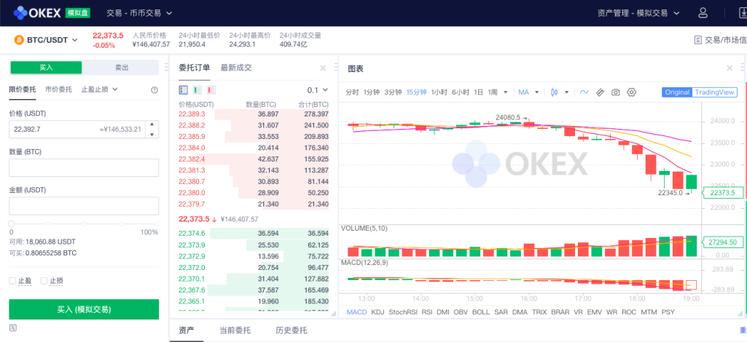The height and width of the screenshot is (342, 747).
Task: Click the calculator icon below buy button
Action: pyautogui.click(x=12, y=327)
